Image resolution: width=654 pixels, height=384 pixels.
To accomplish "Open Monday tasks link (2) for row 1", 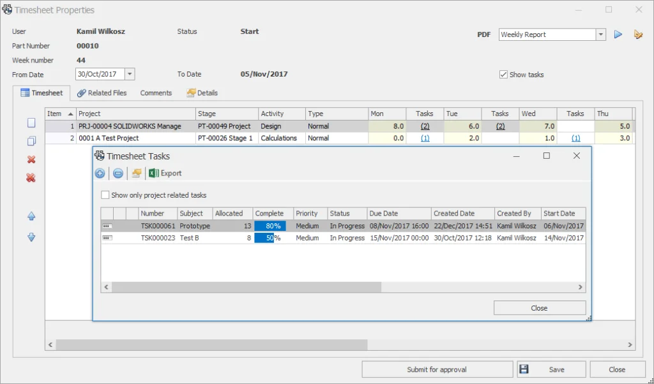I will click(x=425, y=126).
